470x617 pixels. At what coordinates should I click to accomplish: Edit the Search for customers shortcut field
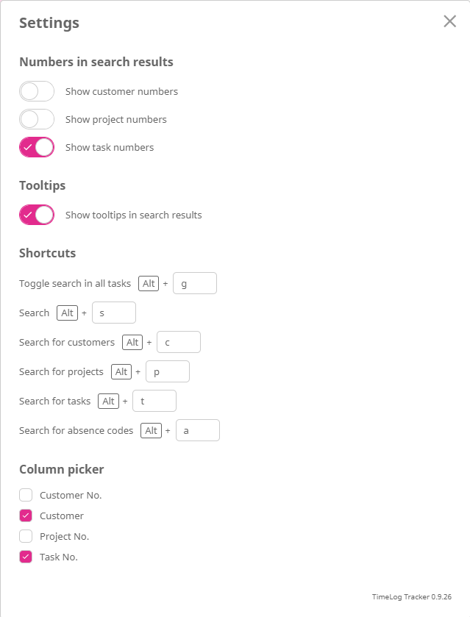pos(179,342)
